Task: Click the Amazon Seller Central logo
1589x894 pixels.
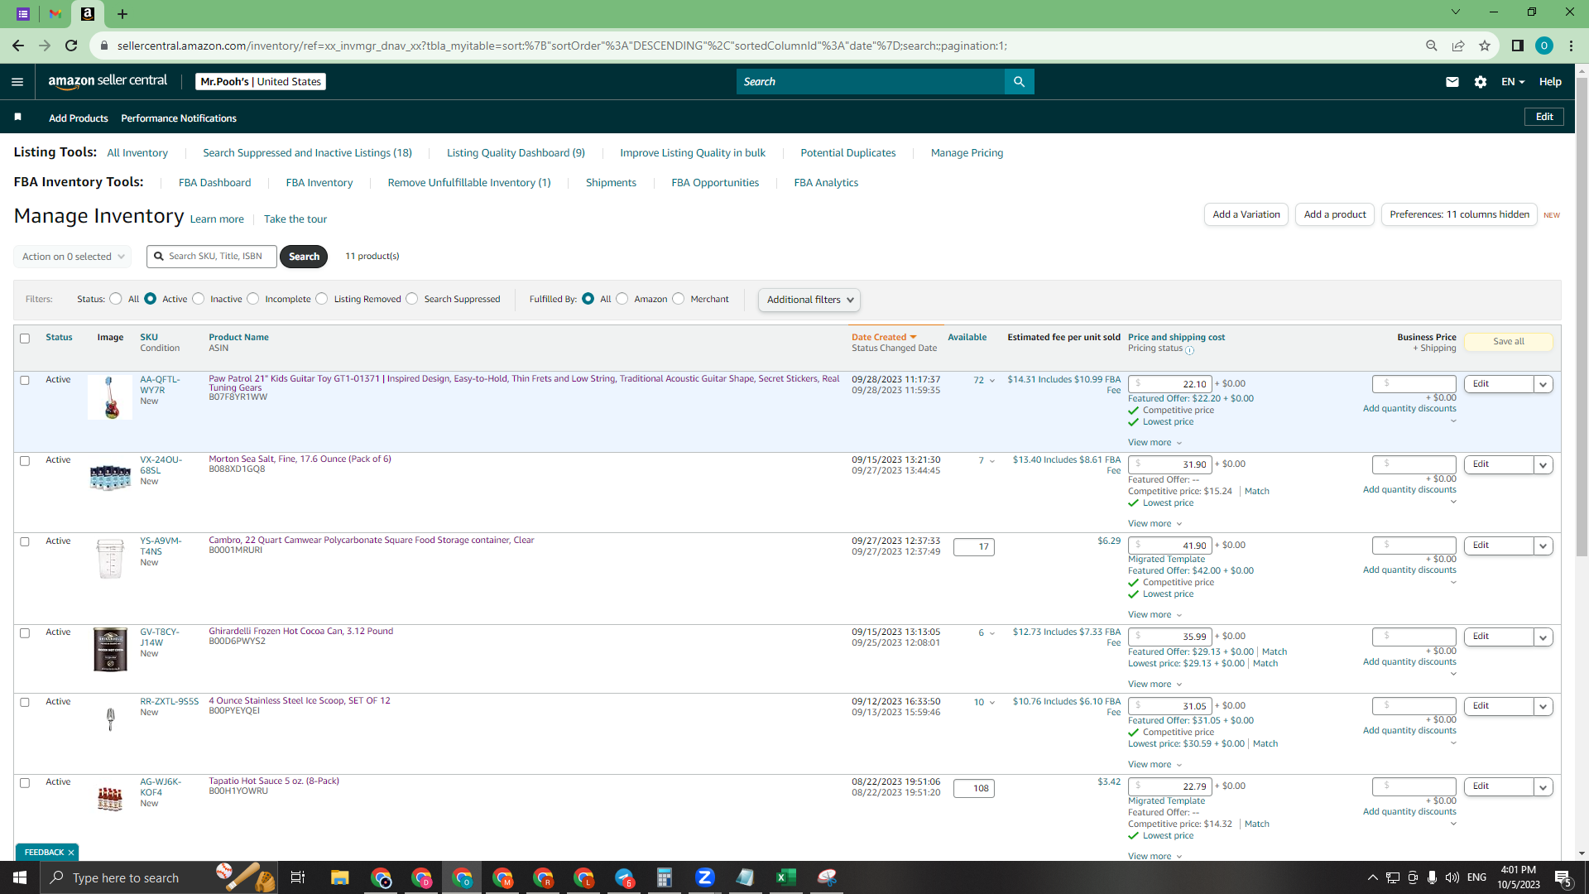Action: (108, 81)
